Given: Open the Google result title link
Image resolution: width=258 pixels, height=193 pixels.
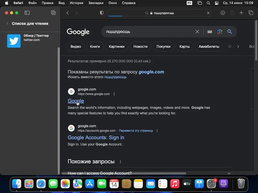Looking at the screenshot, I should pos(76,101).
